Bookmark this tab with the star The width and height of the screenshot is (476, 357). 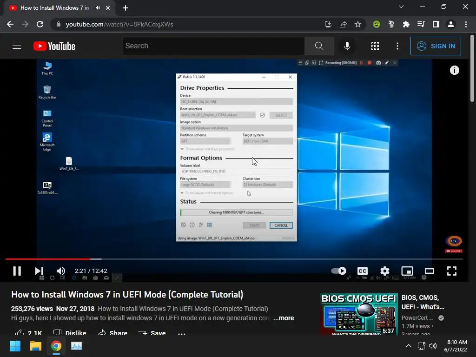click(x=358, y=24)
